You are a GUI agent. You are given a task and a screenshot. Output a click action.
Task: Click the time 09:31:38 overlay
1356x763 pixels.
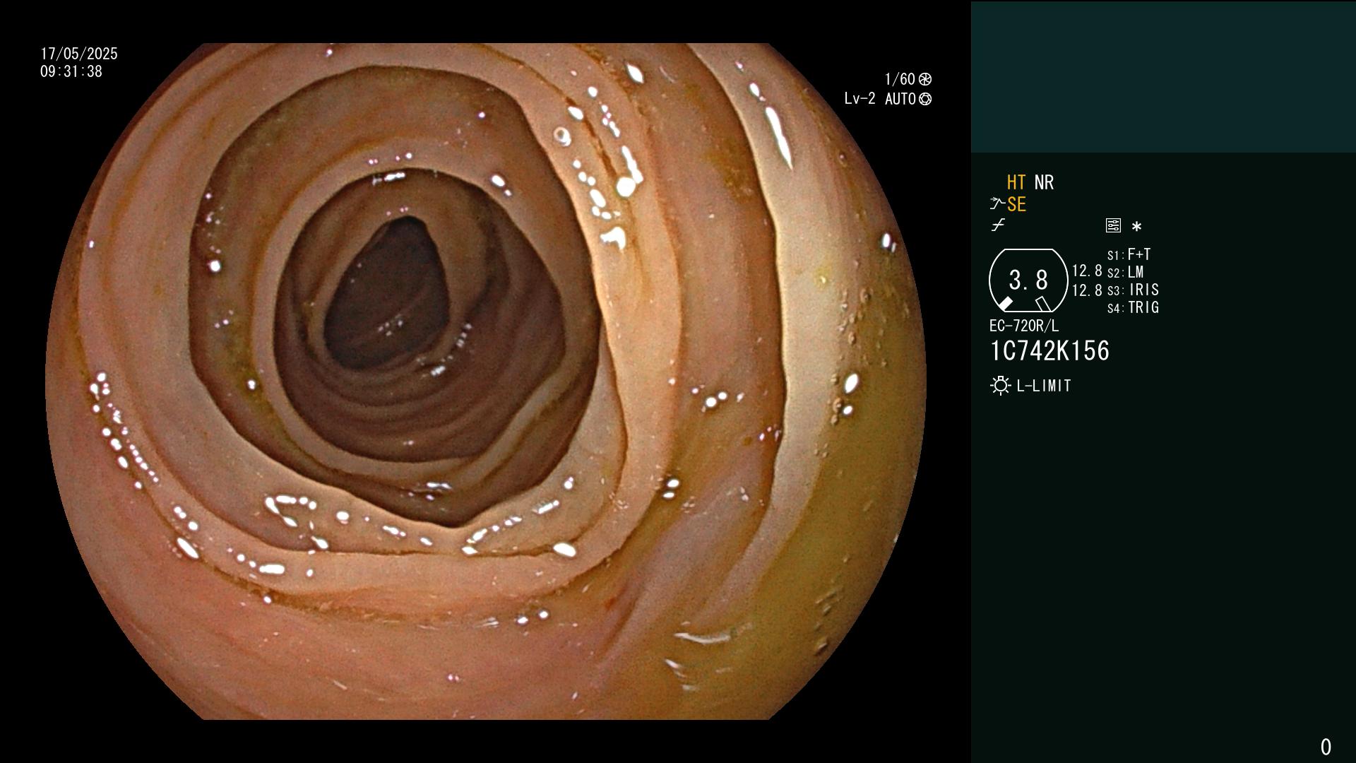[x=71, y=71]
